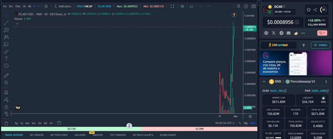Select the trend line drawing tool
Image resolution: width=333 pixels, height=139 pixels.
[6, 23]
